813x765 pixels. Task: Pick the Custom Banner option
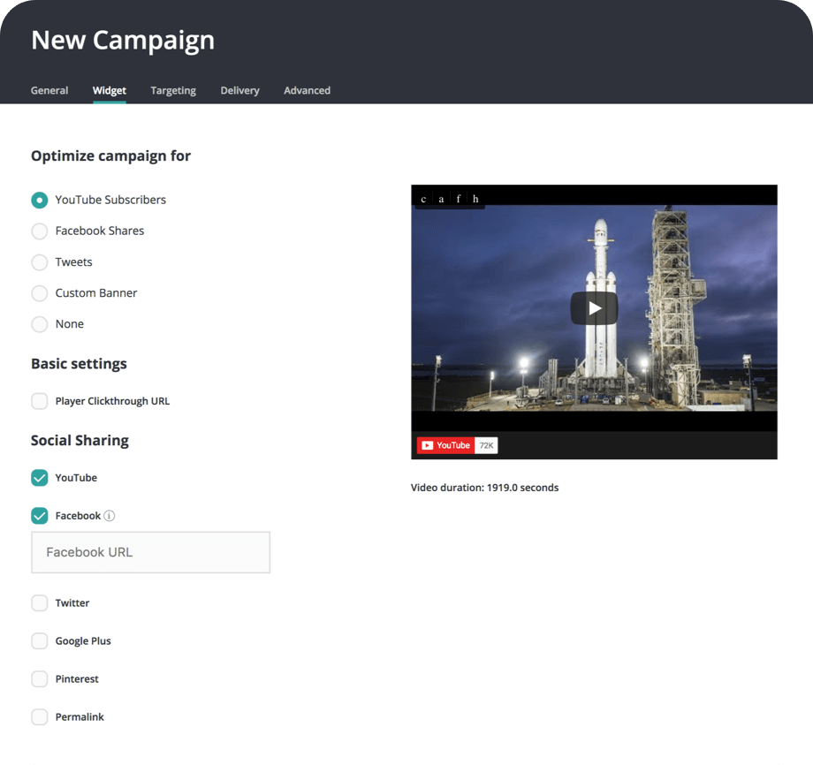click(x=40, y=293)
